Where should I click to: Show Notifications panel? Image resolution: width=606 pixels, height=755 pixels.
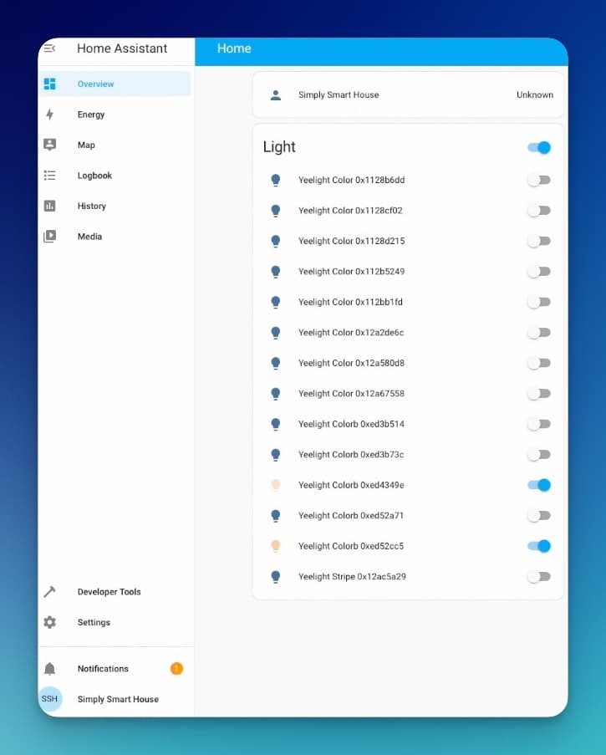tap(115, 669)
